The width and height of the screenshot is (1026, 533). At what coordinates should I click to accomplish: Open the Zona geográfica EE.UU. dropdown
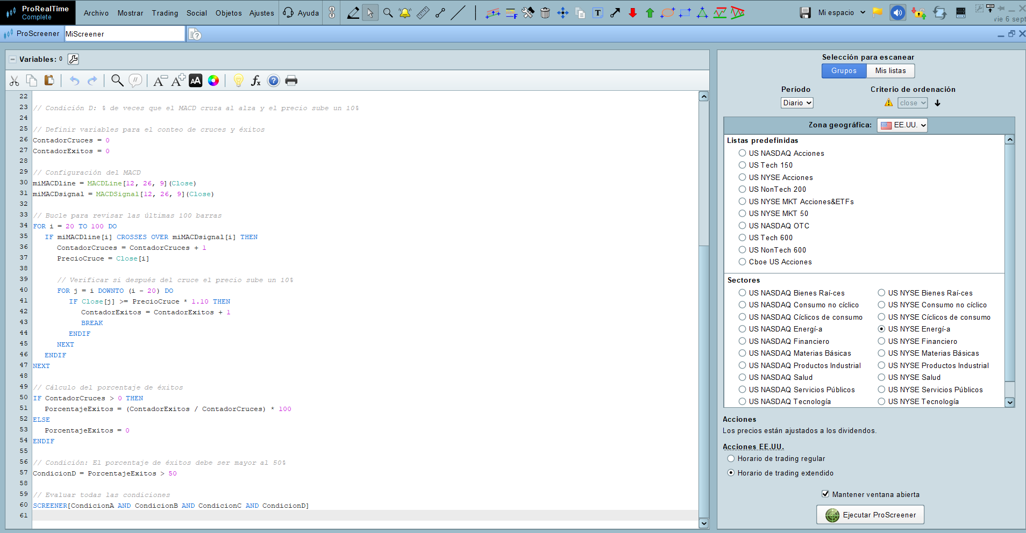pos(902,125)
